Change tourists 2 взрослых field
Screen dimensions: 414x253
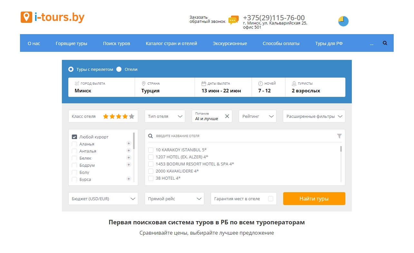coord(315,87)
